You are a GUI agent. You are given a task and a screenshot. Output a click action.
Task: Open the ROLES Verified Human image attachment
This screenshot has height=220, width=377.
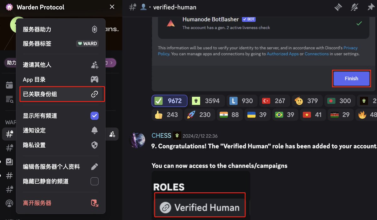(x=201, y=196)
